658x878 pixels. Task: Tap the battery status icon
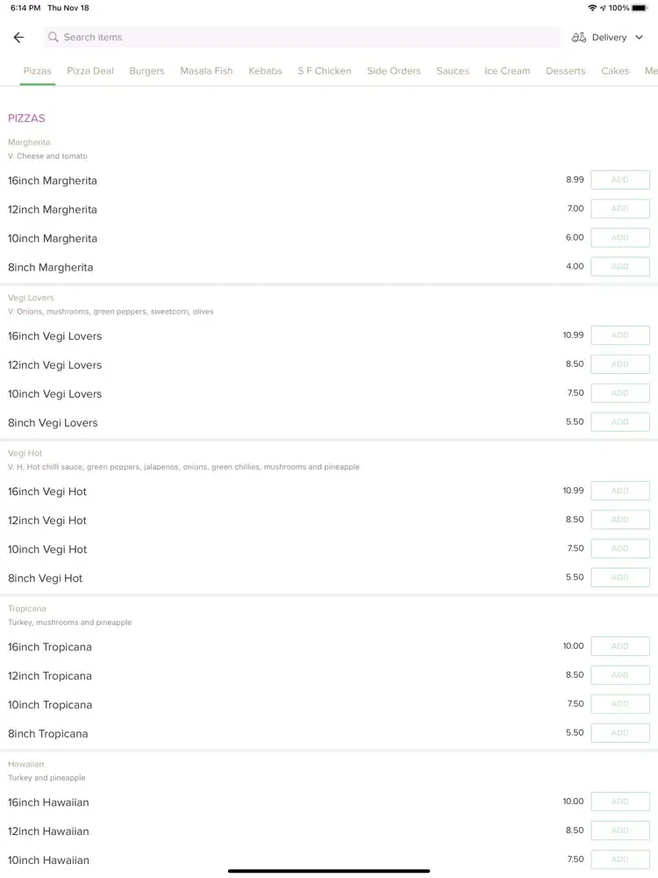click(640, 8)
